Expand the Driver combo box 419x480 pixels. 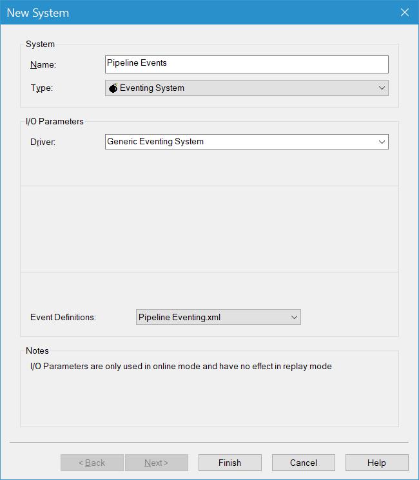(246, 142)
